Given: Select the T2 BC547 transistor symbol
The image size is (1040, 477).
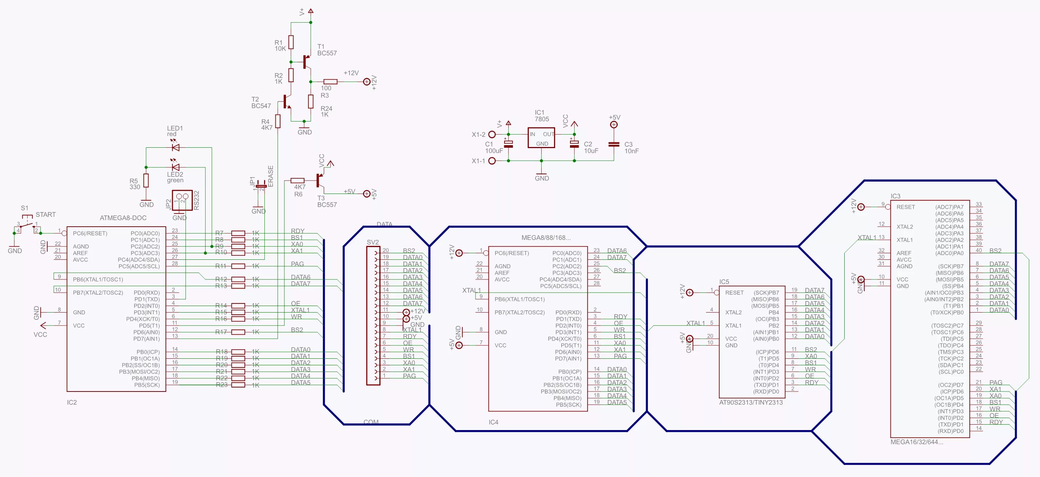Looking at the screenshot, I should click(x=287, y=102).
